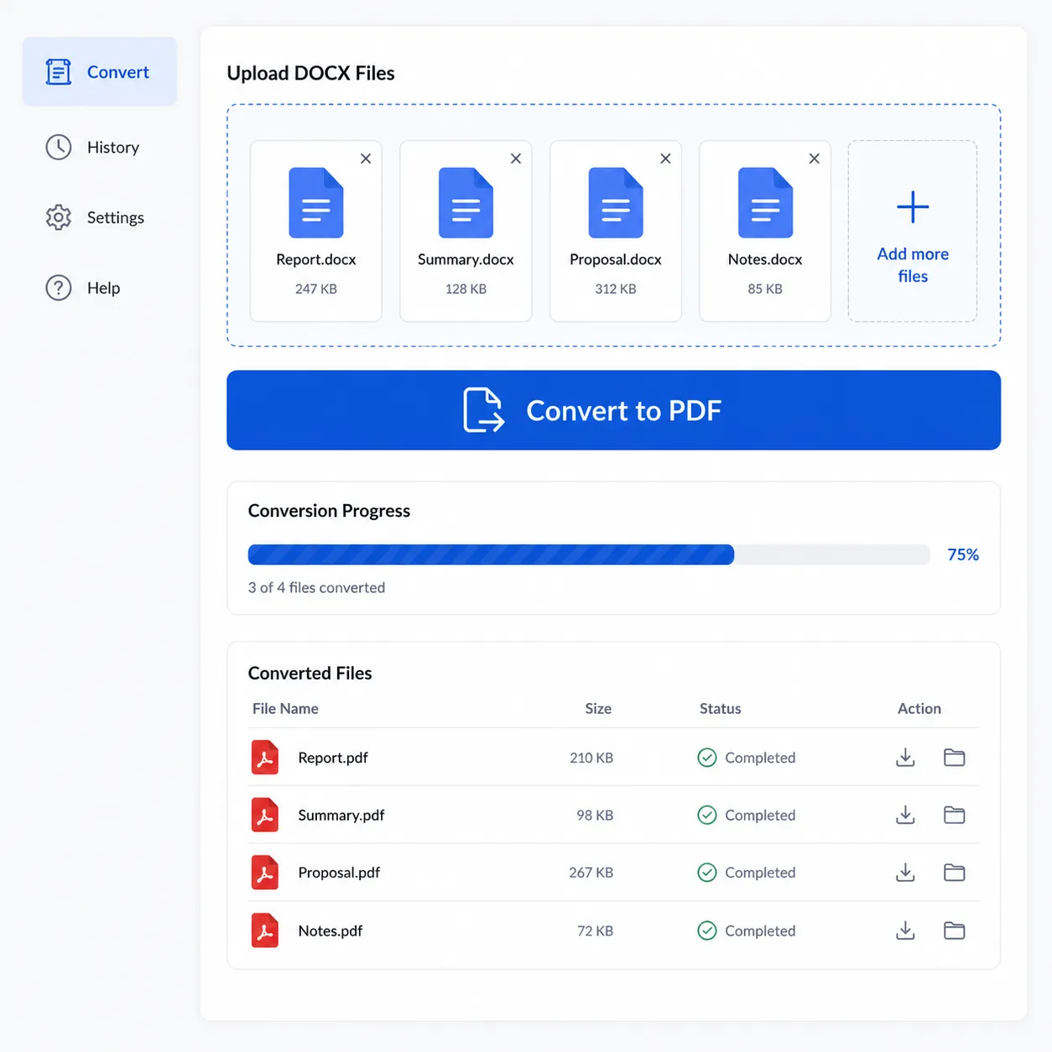This screenshot has width=1052, height=1052.
Task: Download Notes.pdf
Action: [905, 930]
